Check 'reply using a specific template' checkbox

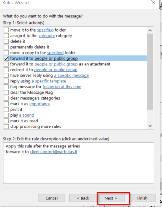click(x=6, y=81)
